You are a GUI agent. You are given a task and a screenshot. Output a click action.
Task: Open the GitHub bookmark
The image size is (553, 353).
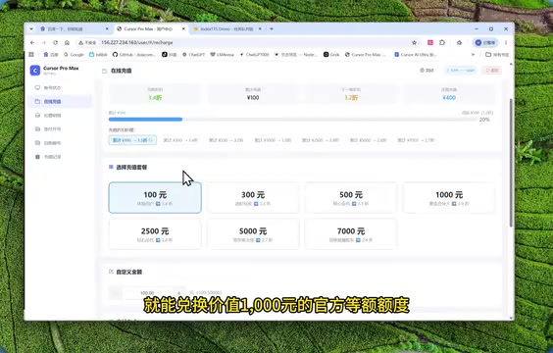coord(134,55)
